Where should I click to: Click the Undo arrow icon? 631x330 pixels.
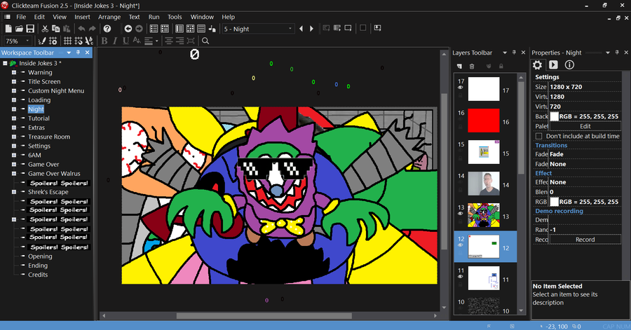[81, 29]
